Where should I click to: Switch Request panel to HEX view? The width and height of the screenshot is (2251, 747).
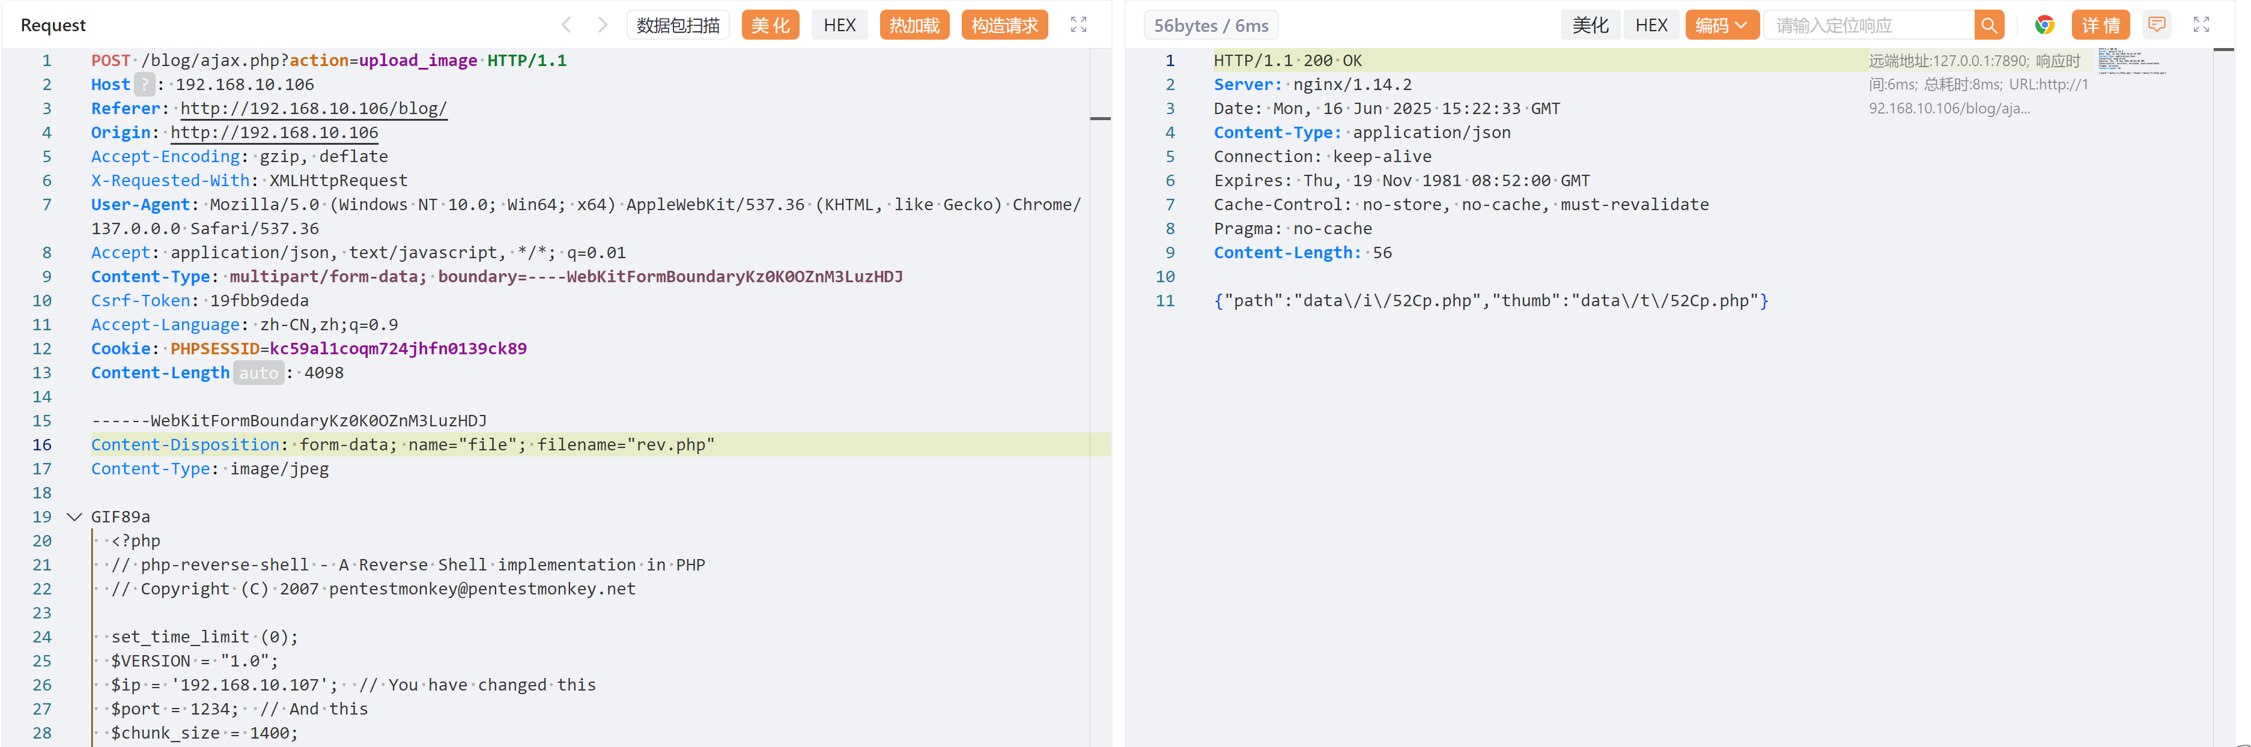click(x=839, y=25)
